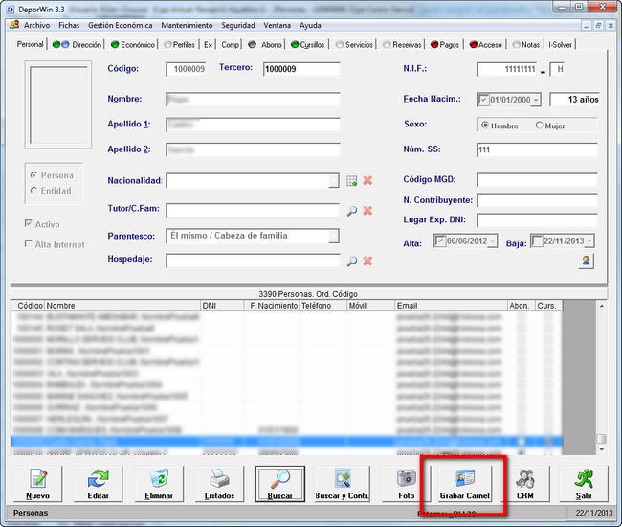Open the Seguridad menu
This screenshot has width=622, height=527.
[x=238, y=25]
